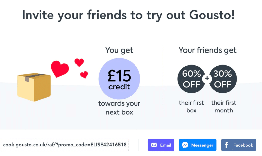The height and width of the screenshot is (156, 262).
Task: Click the Facebook 'f' logo icon
Action: 226,145
